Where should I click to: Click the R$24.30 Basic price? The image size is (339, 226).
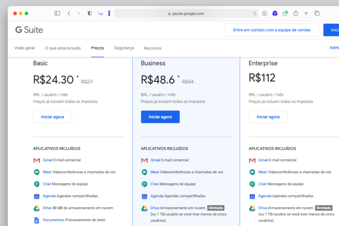pyautogui.click(x=53, y=80)
